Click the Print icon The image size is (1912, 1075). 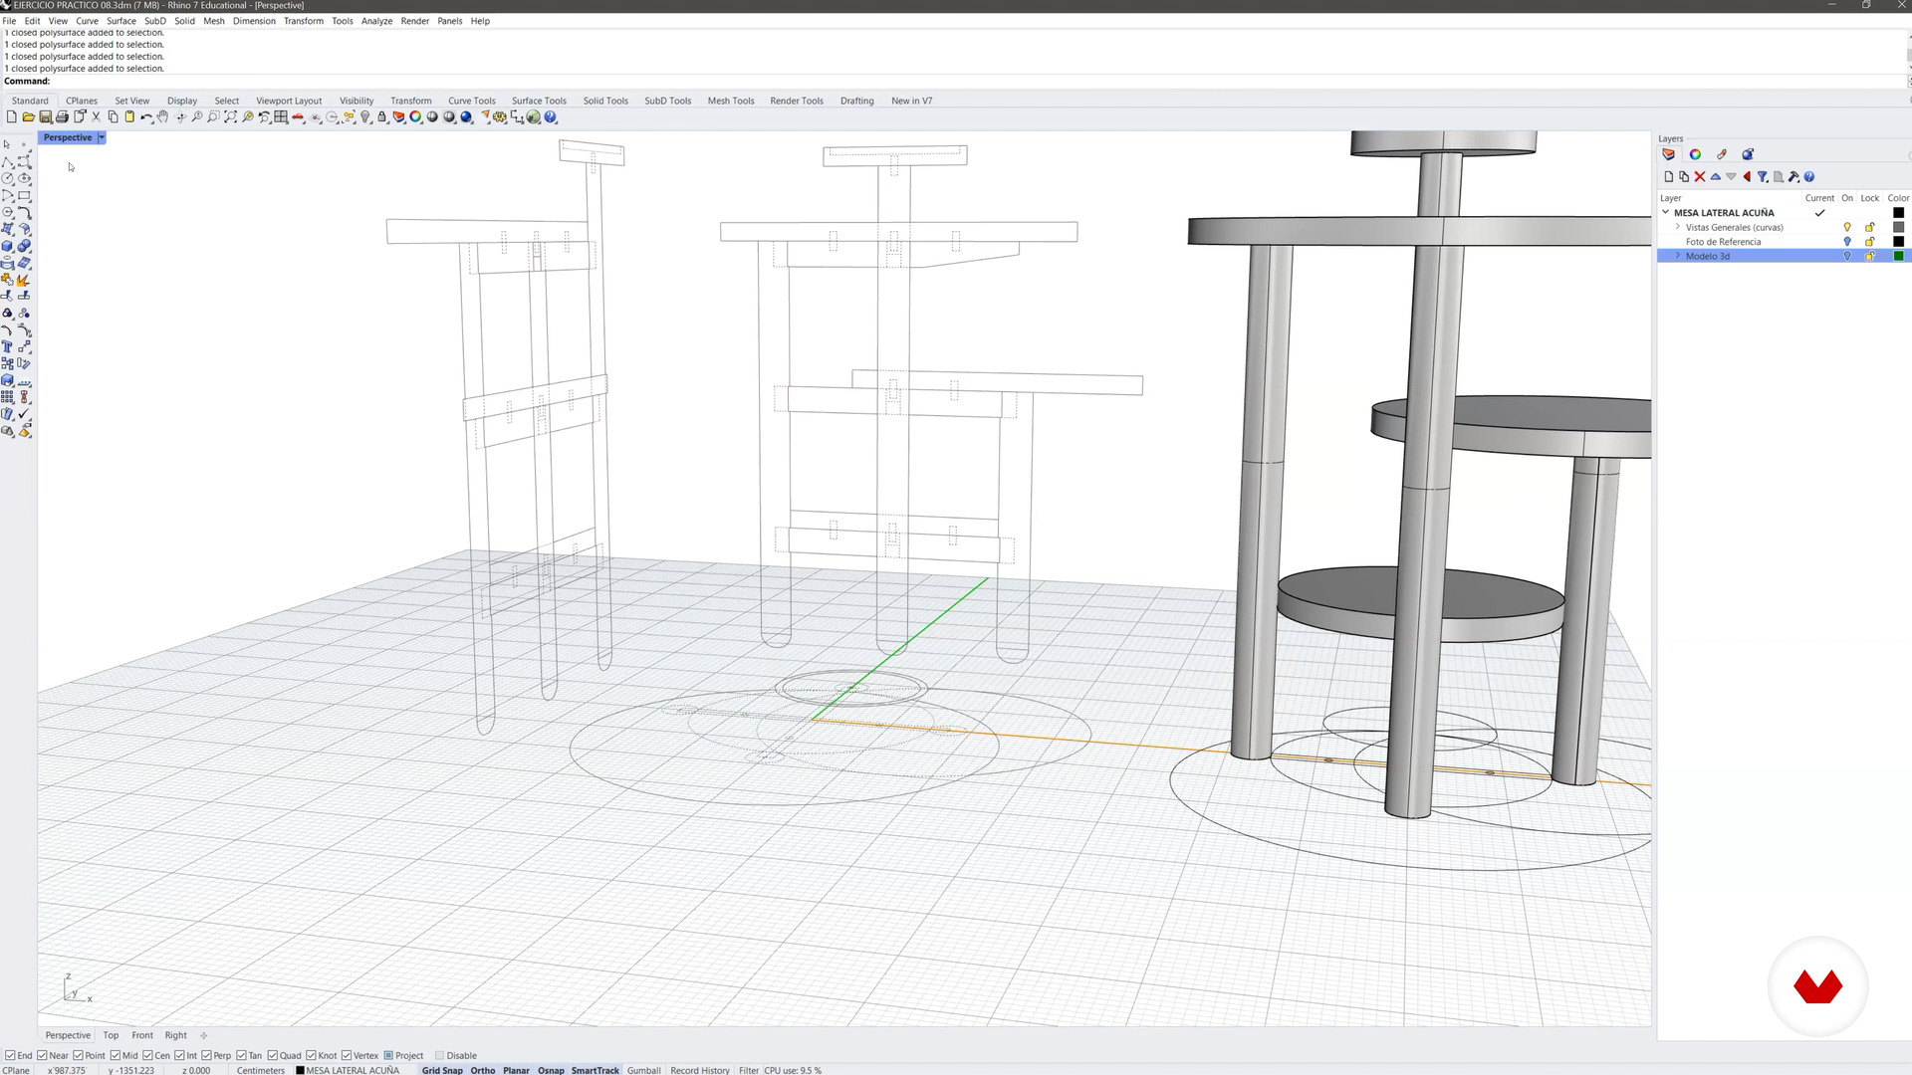tap(62, 117)
